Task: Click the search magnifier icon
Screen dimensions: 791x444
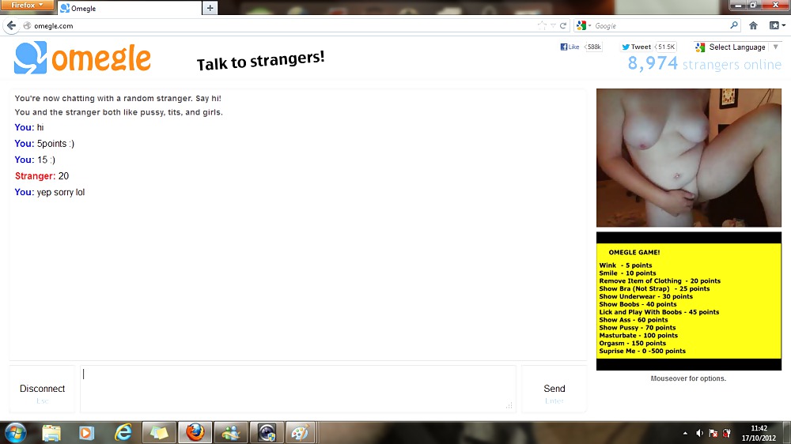Action: (x=733, y=25)
